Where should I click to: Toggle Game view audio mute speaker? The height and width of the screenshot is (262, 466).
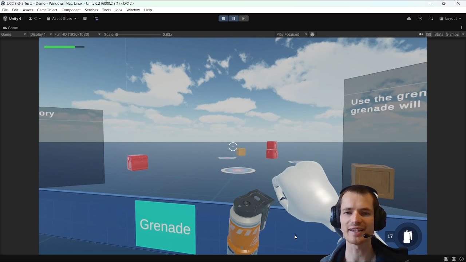pos(421,34)
